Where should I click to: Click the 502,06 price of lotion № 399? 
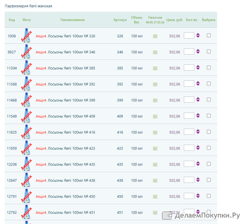coord(174,100)
